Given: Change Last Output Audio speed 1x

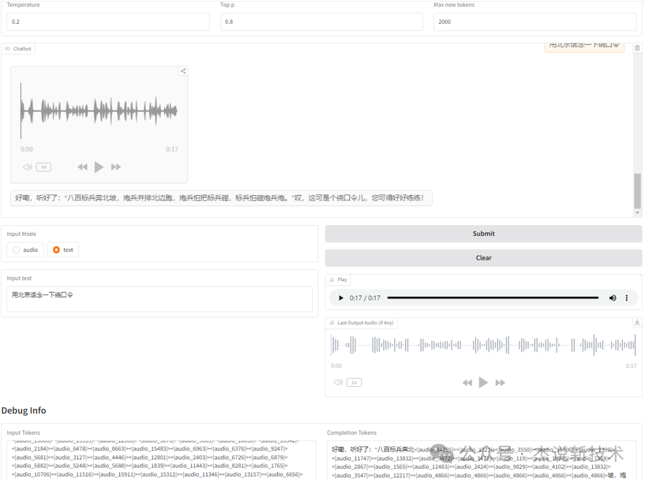Looking at the screenshot, I should pos(354,383).
